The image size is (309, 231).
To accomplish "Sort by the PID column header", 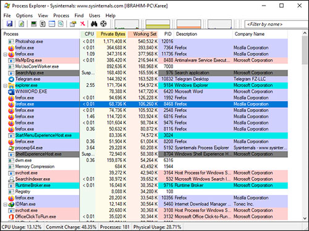I will [x=166, y=34].
